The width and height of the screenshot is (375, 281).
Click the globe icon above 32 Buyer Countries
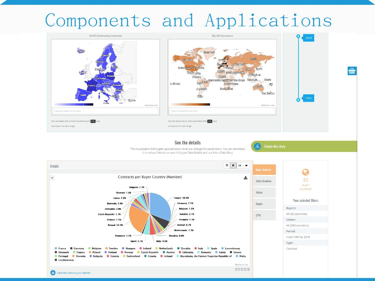[x=305, y=172]
